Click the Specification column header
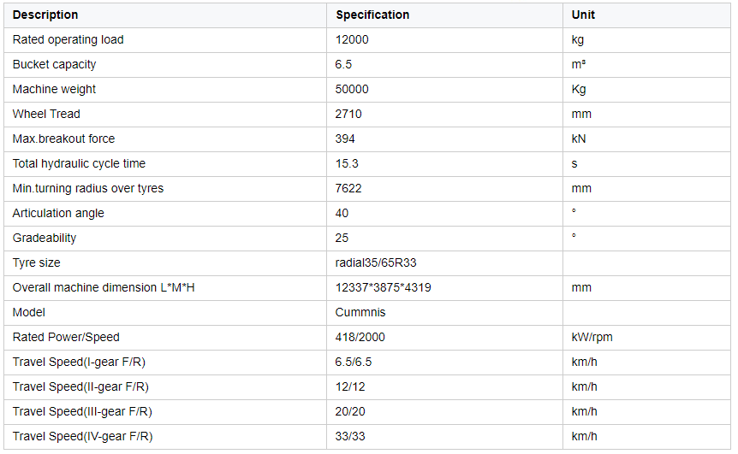 coord(372,15)
